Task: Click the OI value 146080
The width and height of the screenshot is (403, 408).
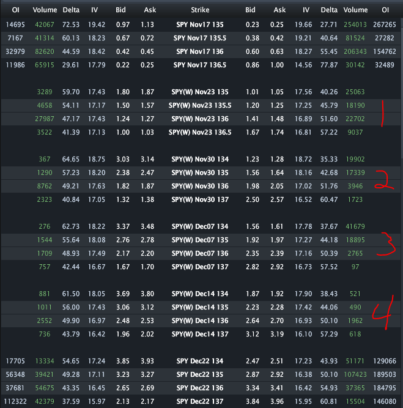Action: (x=385, y=401)
